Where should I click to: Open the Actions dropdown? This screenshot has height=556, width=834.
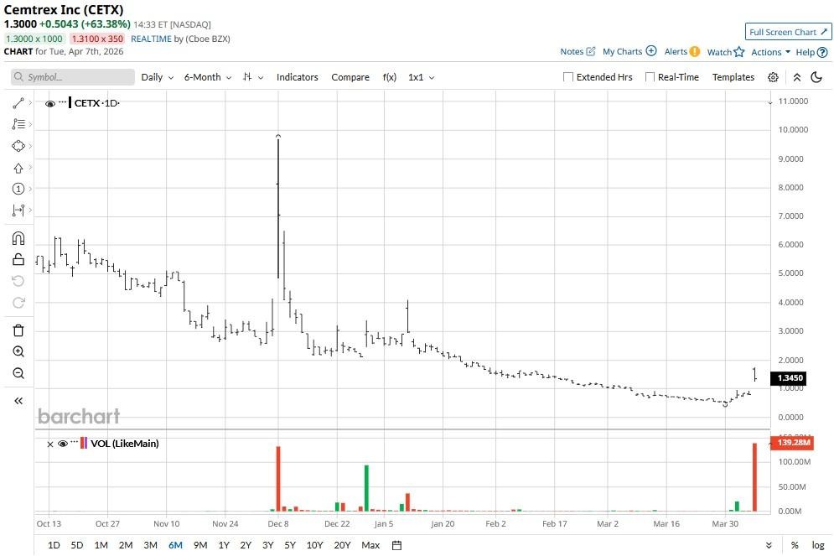(x=770, y=52)
